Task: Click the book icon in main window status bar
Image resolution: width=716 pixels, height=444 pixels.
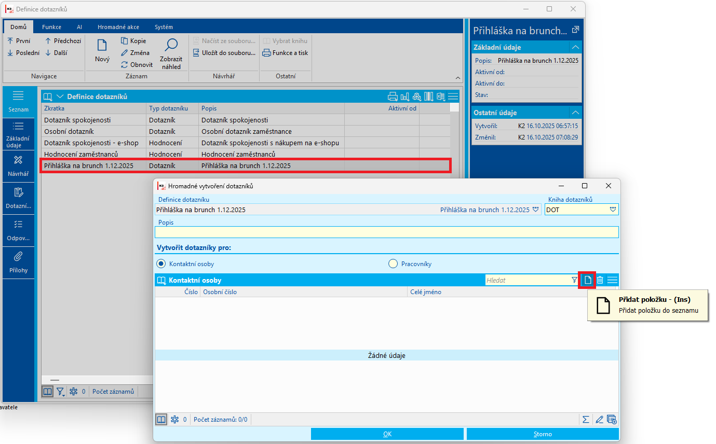Action: (x=47, y=392)
